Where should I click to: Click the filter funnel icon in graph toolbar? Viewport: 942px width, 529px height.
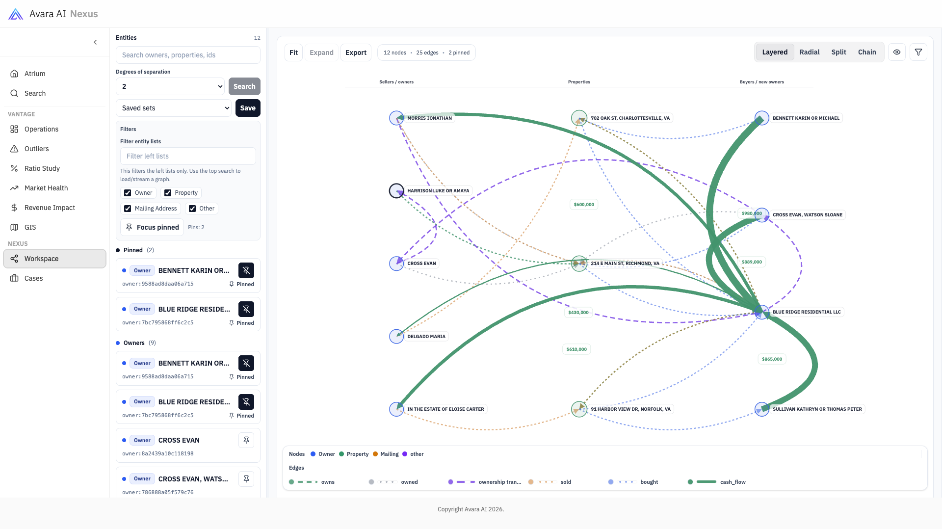(918, 52)
